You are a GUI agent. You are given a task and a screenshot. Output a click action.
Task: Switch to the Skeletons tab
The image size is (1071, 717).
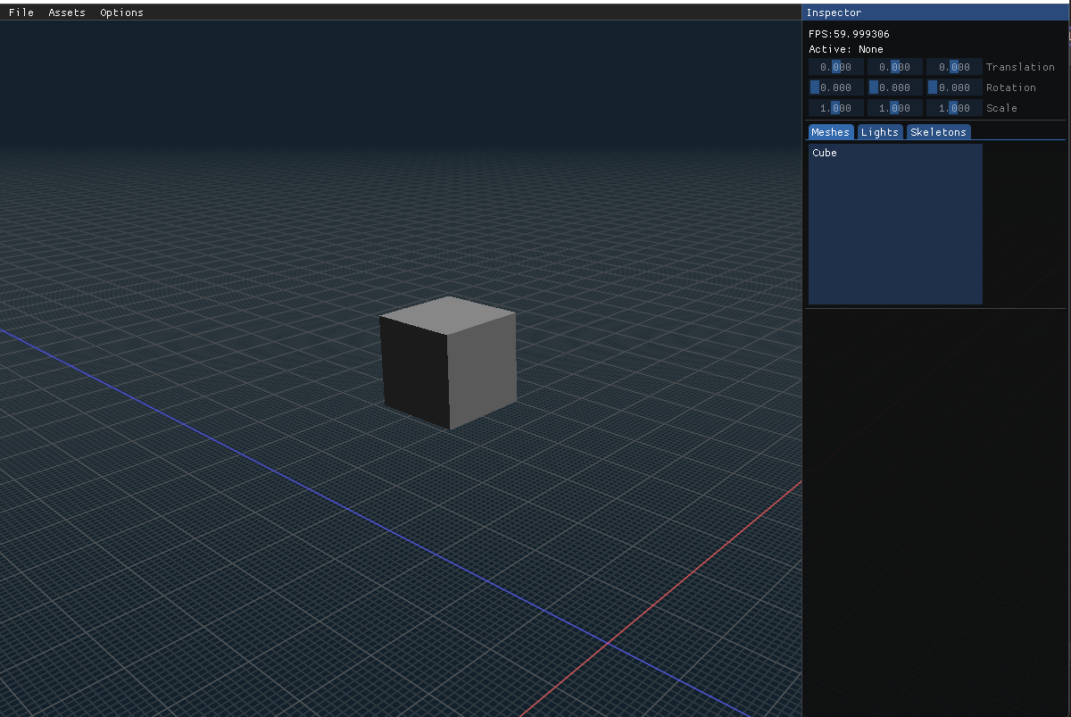[938, 131]
